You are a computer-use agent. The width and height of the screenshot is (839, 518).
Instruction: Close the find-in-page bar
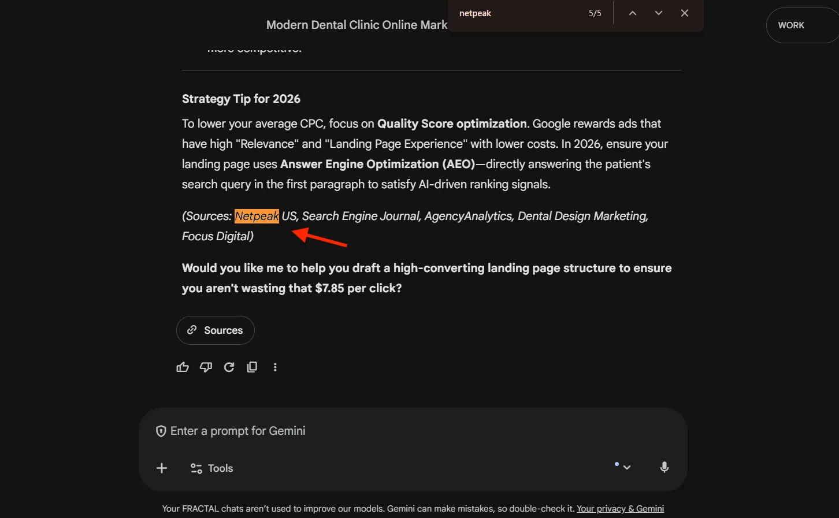pyautogui.click(x=685, y=13)
